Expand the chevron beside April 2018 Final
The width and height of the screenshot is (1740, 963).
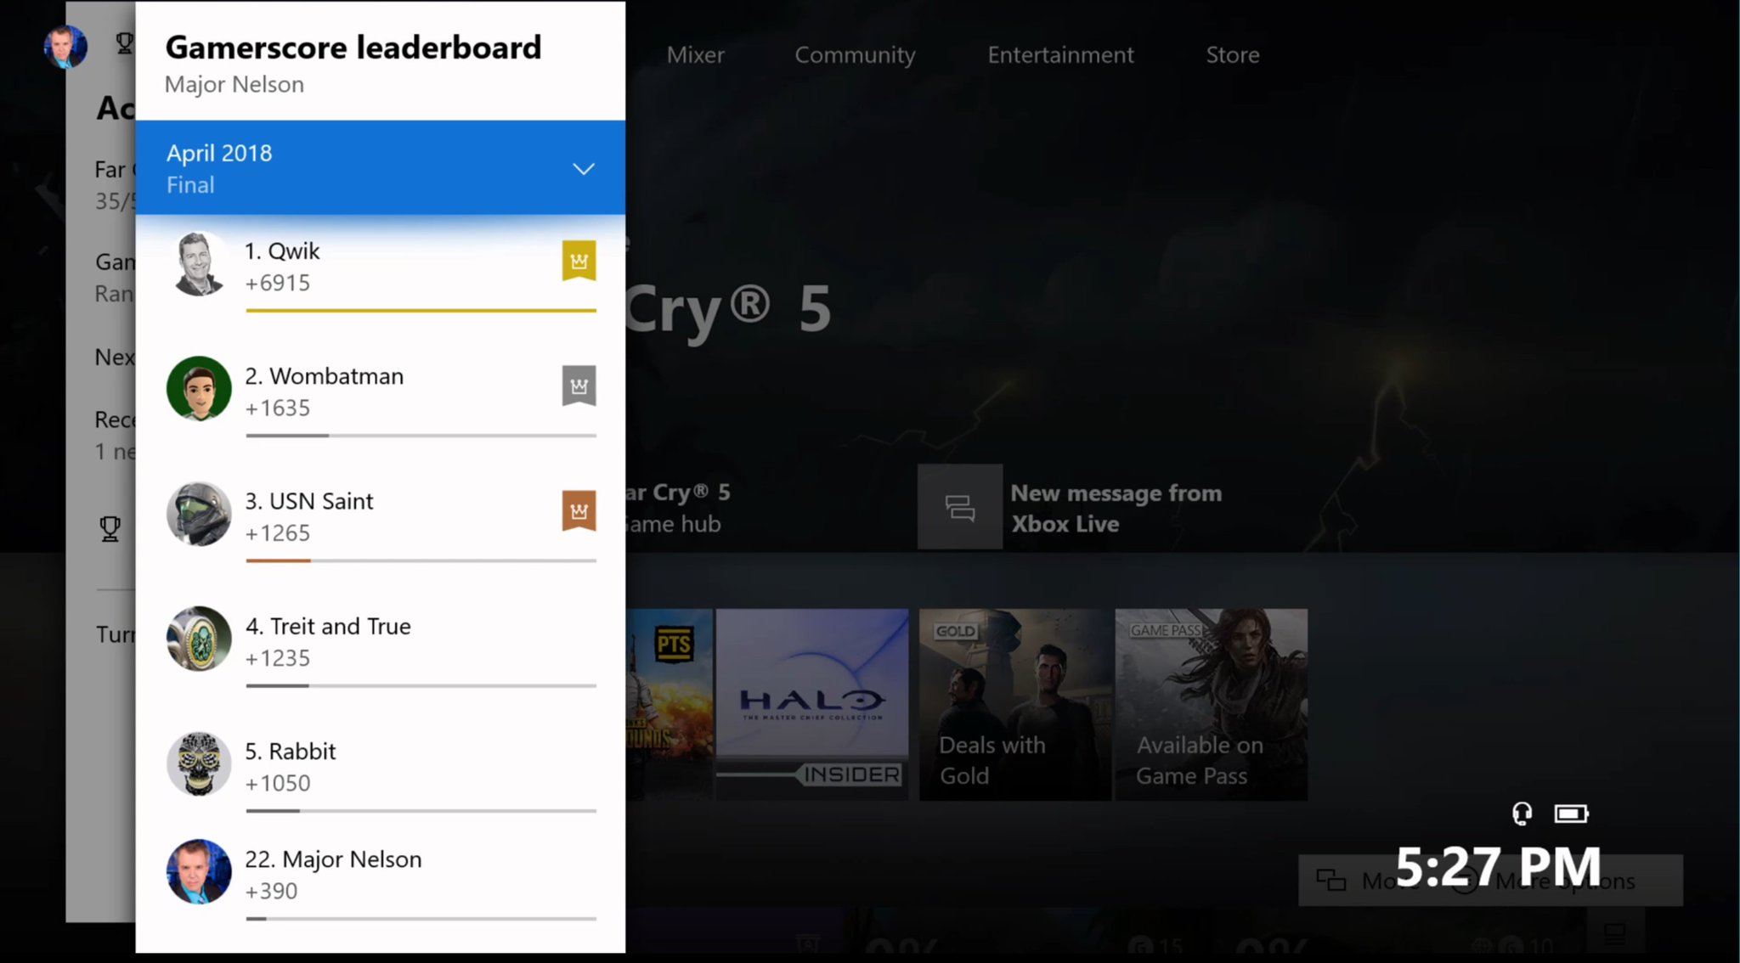tap(583, 169)
